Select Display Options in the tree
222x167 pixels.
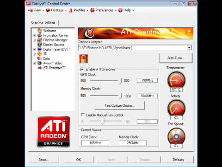coord(54,45)
